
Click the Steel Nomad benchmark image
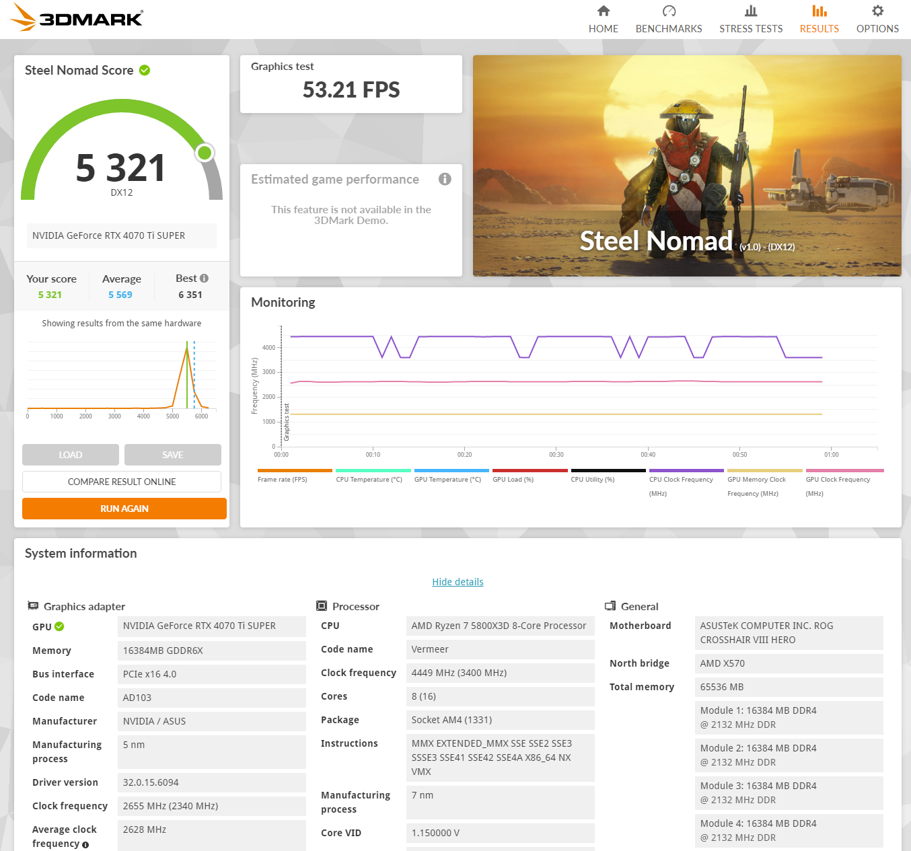[687, 165]
